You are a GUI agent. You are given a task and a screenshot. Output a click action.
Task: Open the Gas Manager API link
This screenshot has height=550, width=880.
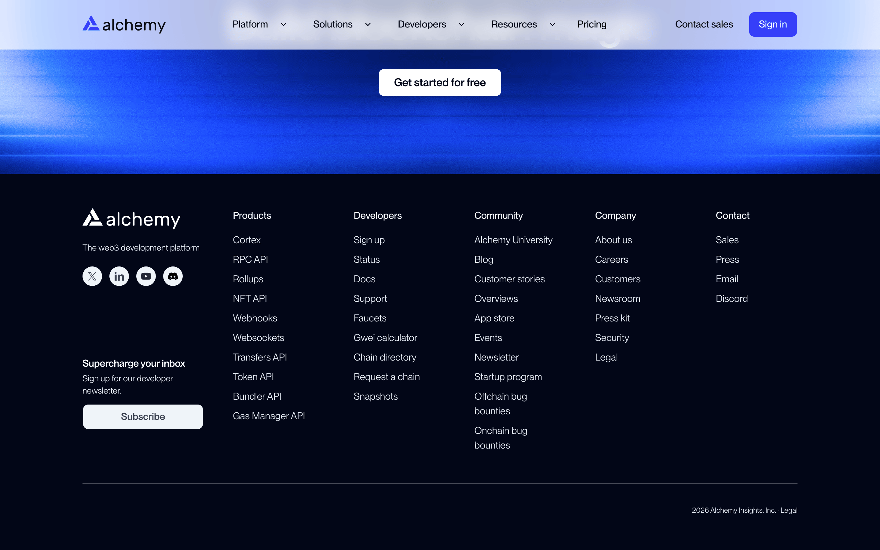tap(269, 416)
